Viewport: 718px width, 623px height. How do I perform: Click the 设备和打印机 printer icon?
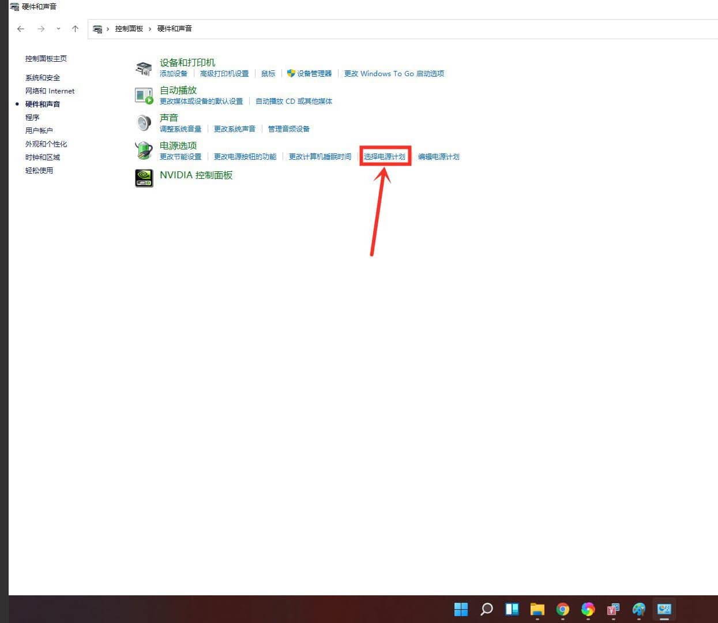(144, 66)
